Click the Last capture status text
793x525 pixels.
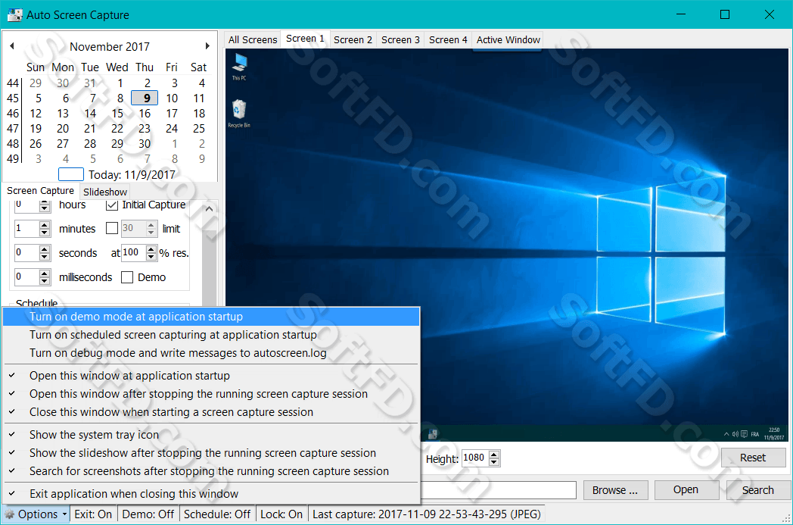pyautogui.click(x=426, y=514)
